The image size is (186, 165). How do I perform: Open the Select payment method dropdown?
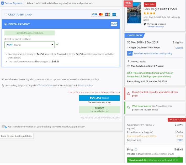click(30, 45)
